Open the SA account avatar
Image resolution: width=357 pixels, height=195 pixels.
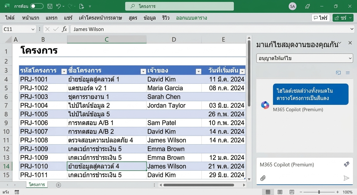click(x=293, y=6)
